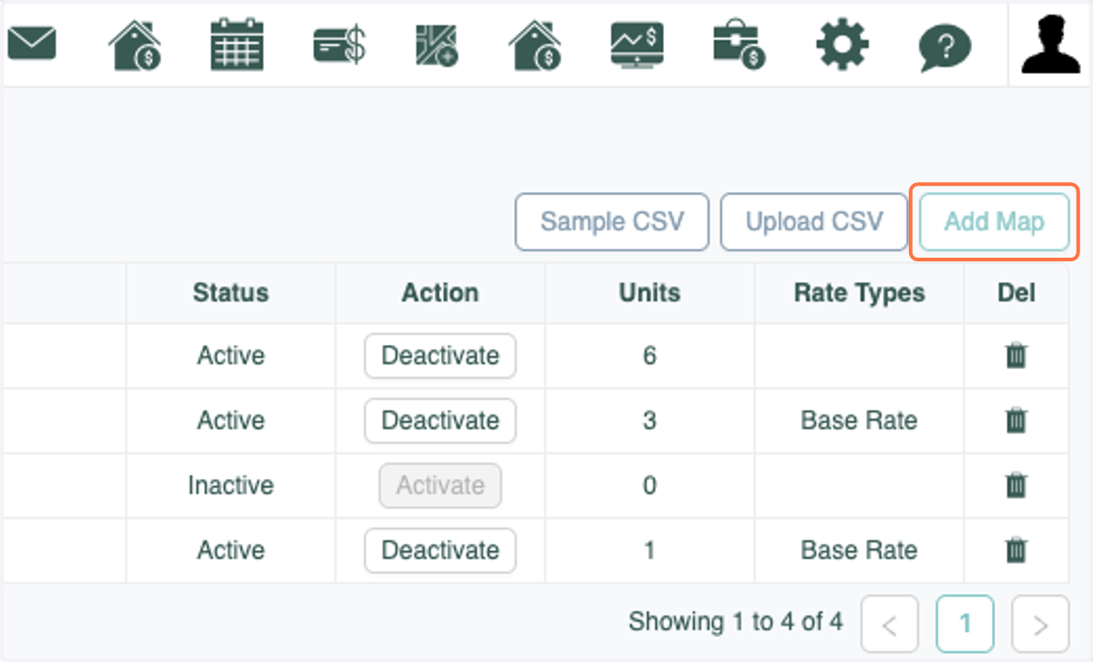Open the help question bubble icon
The width and height of the screenshot is (1093, 662).
click(945, 46)
